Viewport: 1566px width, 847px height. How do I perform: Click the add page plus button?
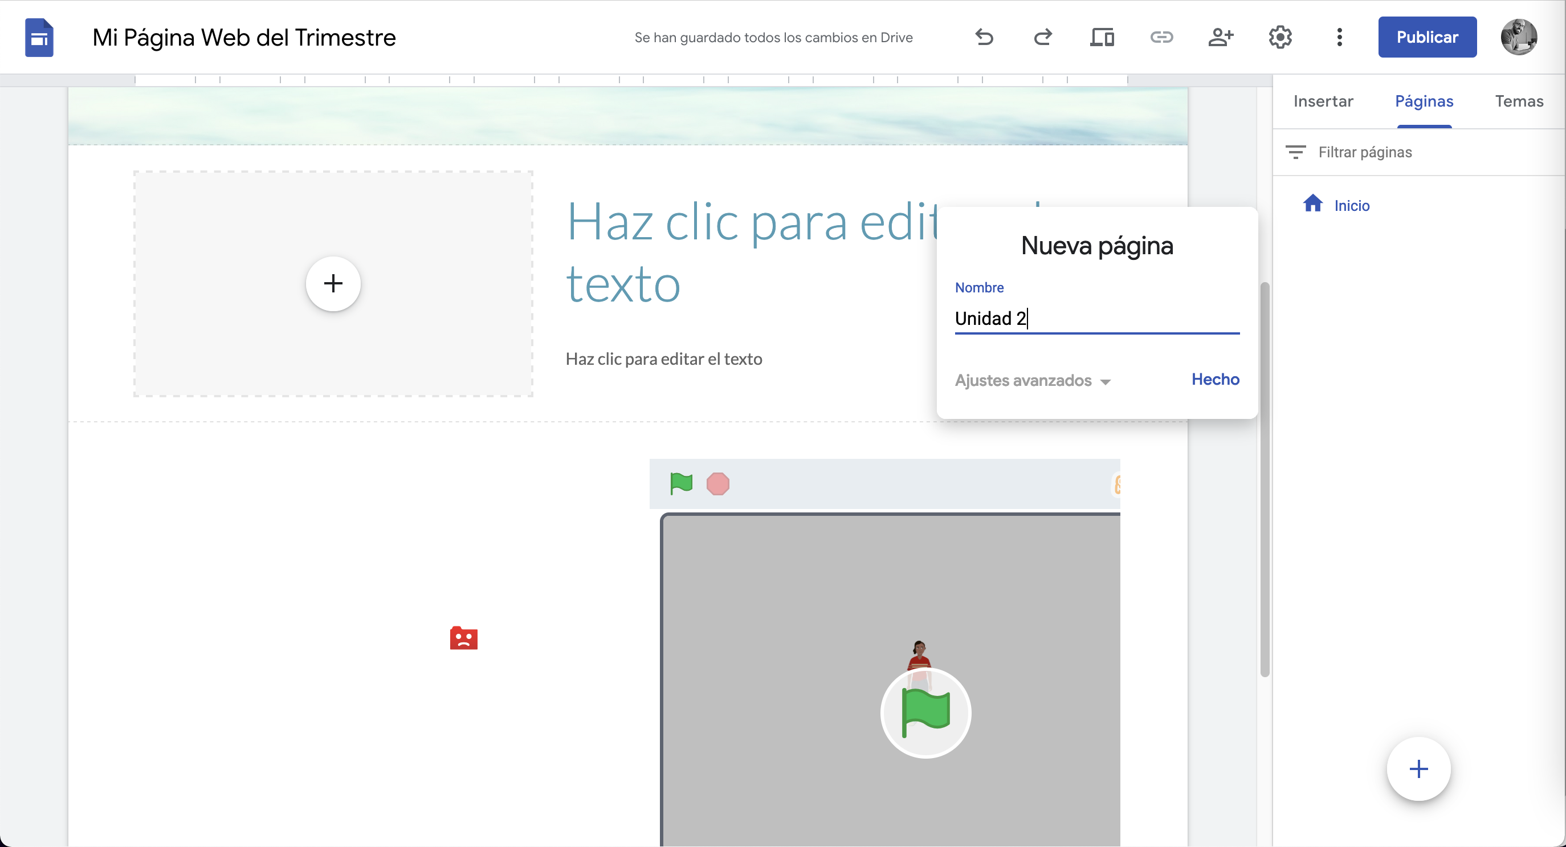(x=1418, y=768)
